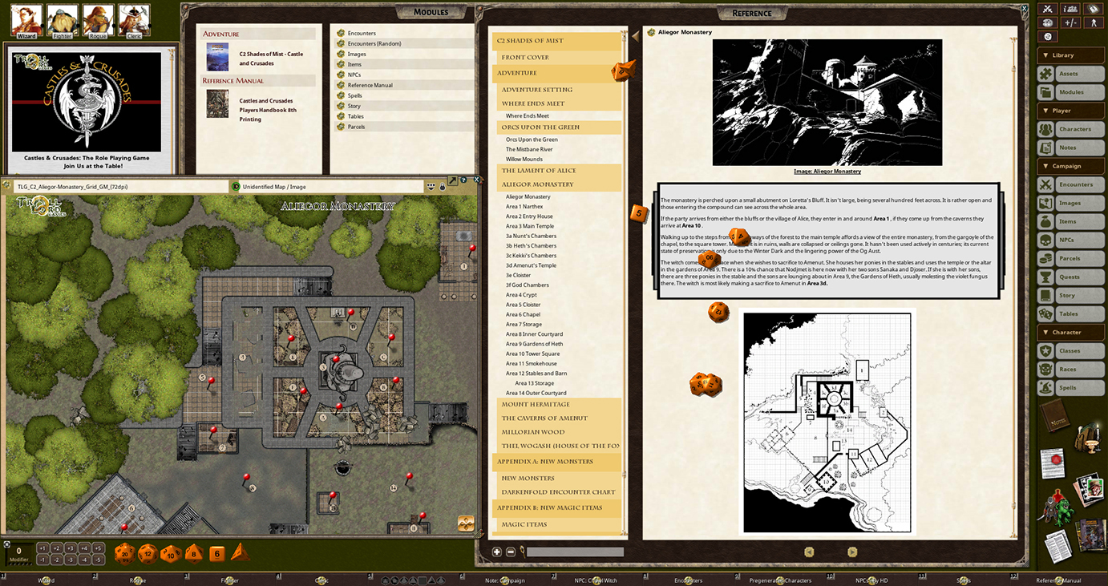Pick the d8 die in dice tray
Screen dimensions: 1108x586
coord(194,554)
